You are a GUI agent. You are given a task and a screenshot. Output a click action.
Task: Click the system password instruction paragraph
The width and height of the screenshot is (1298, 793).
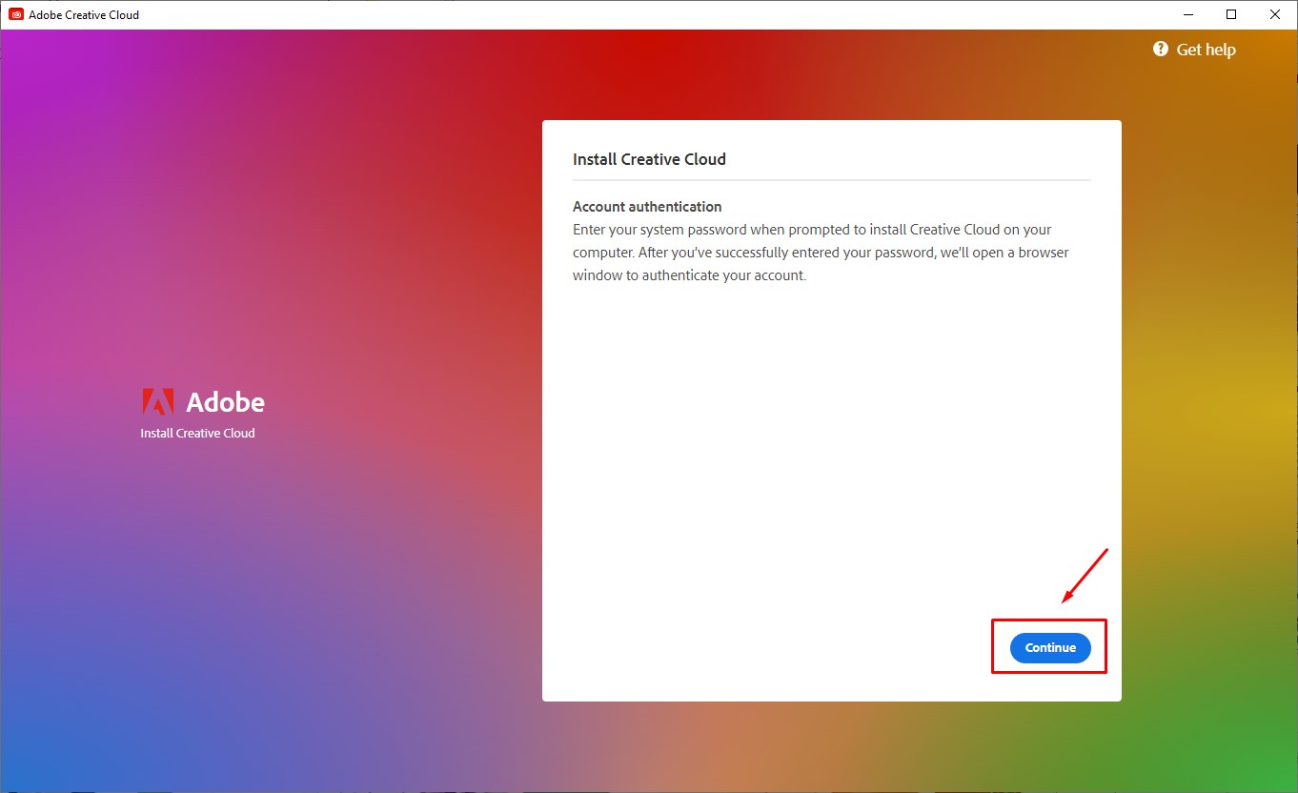pyautogui.click(x=820, y=253)
